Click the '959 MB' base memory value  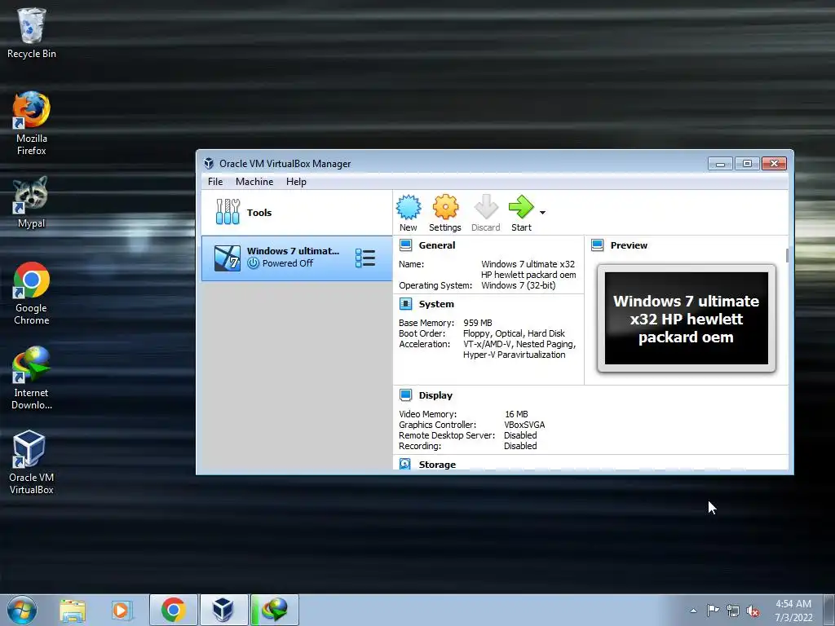478,323
